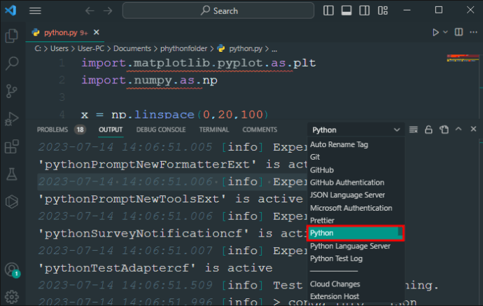
Task: Switch to the DEBUG CONSOLE tab
Action: (161, 130)
